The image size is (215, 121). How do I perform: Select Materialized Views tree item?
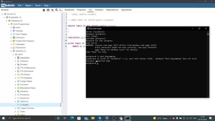[28, 88]
